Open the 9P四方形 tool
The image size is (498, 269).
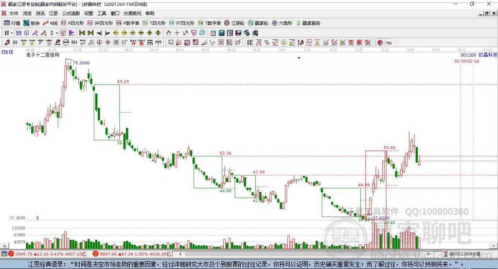click(x=100, y=23)
